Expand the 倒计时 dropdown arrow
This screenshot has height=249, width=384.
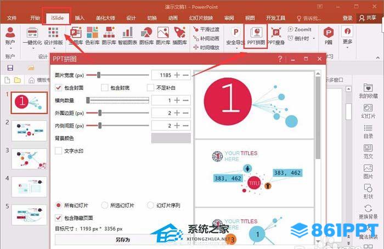[314, 38]
